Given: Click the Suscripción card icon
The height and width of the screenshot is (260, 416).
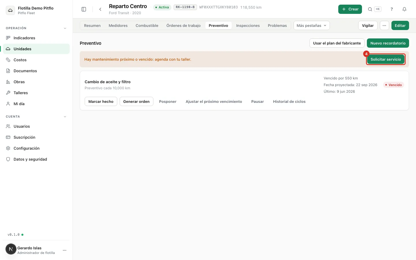Looking at the screenshot, I should coord(8,137).
